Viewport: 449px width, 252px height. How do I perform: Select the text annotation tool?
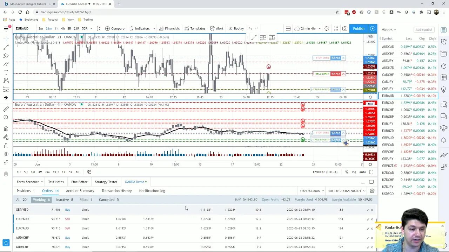[6, 72]
